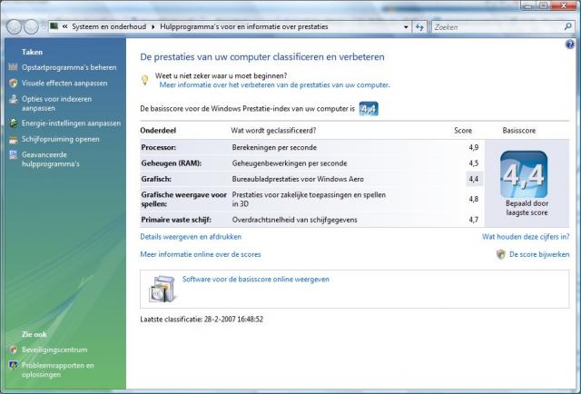Click the icon beside Opties voor indexeren
Image resolution: width=581 pixels, height=394 pixels.
point(14,99)
